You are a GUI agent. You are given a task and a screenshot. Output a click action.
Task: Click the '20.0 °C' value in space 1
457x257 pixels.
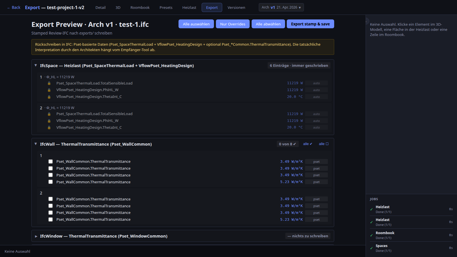295,97
